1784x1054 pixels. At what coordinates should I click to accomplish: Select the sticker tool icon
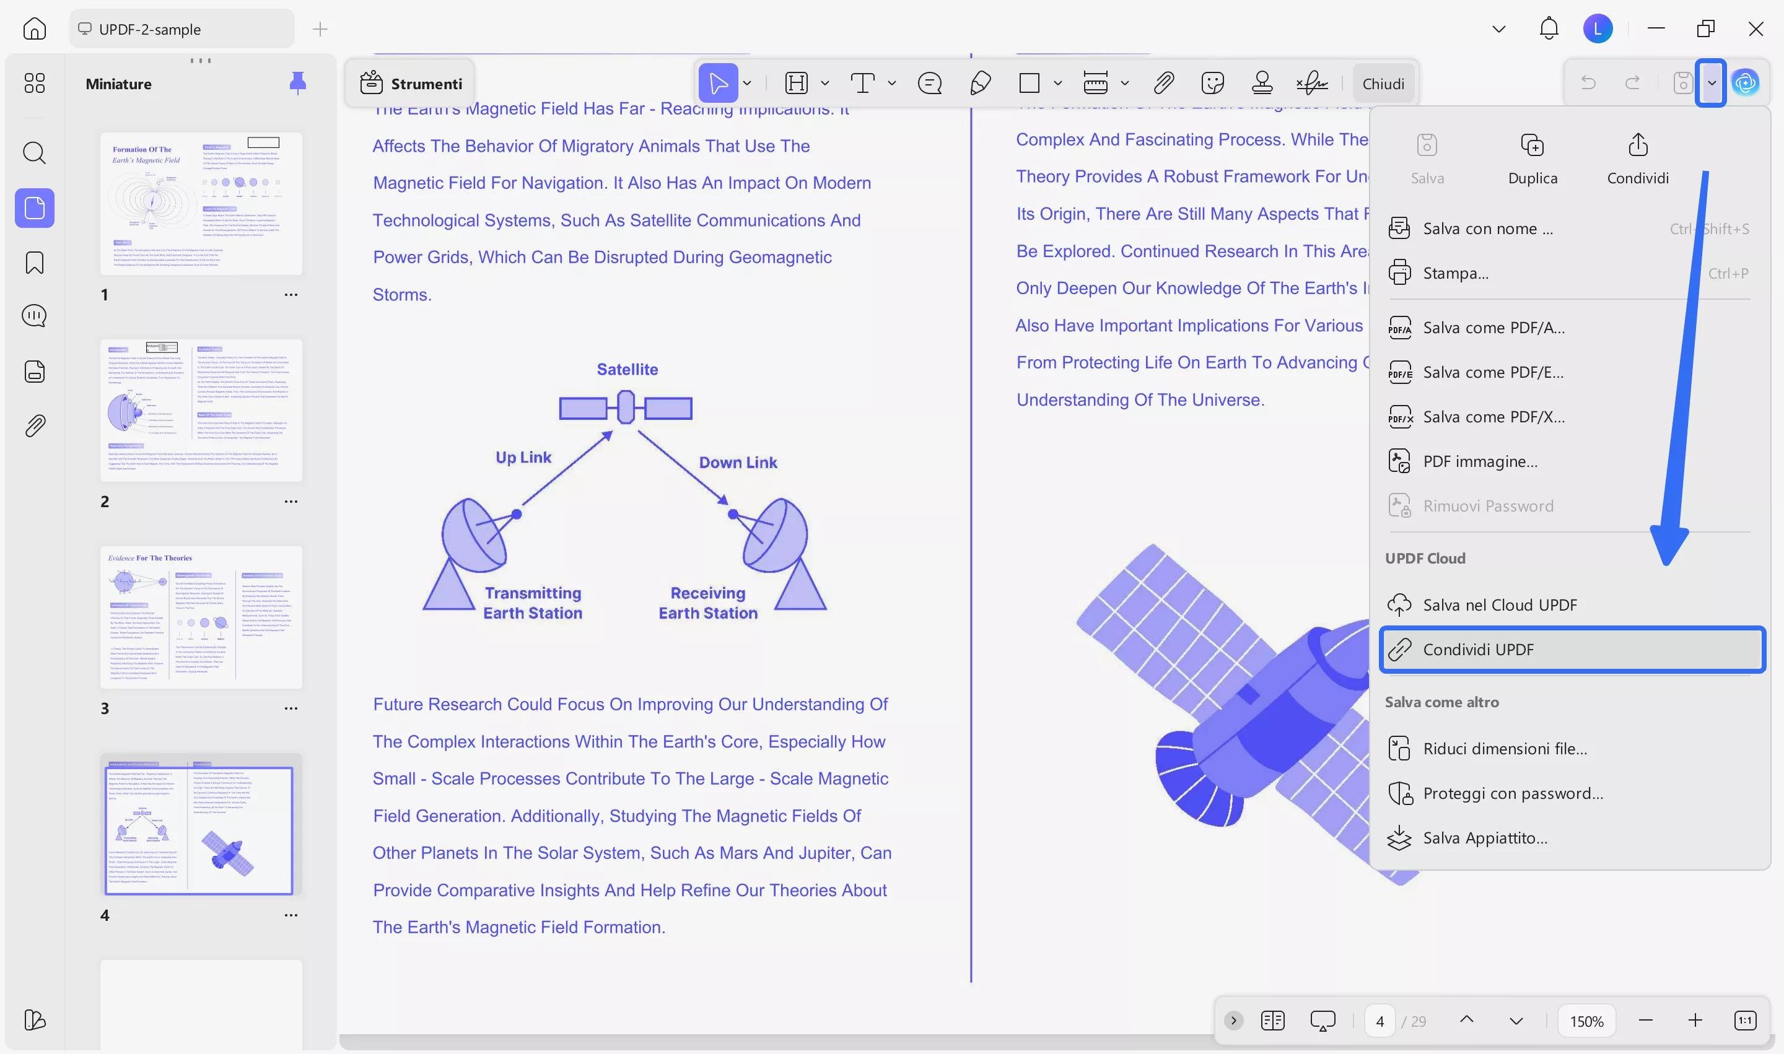click(1212, 83)
